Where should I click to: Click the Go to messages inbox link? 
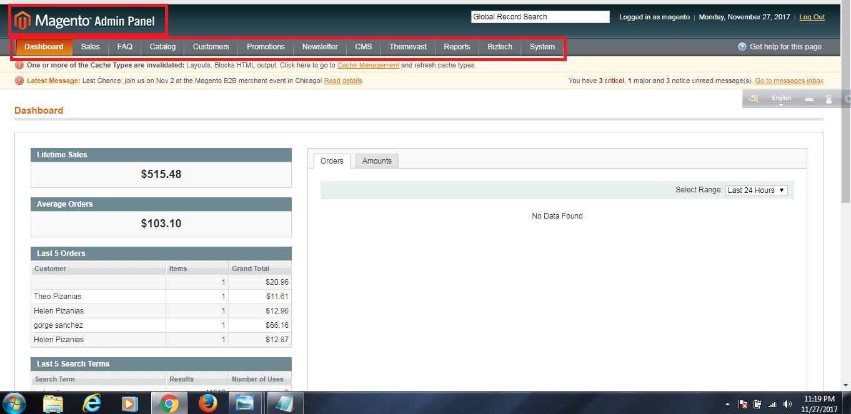(789, 81)
